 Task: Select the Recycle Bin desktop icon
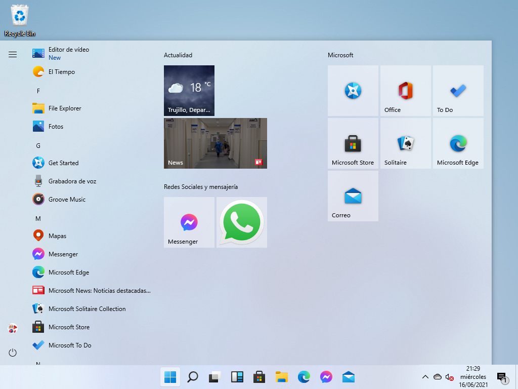click(20, 20)
